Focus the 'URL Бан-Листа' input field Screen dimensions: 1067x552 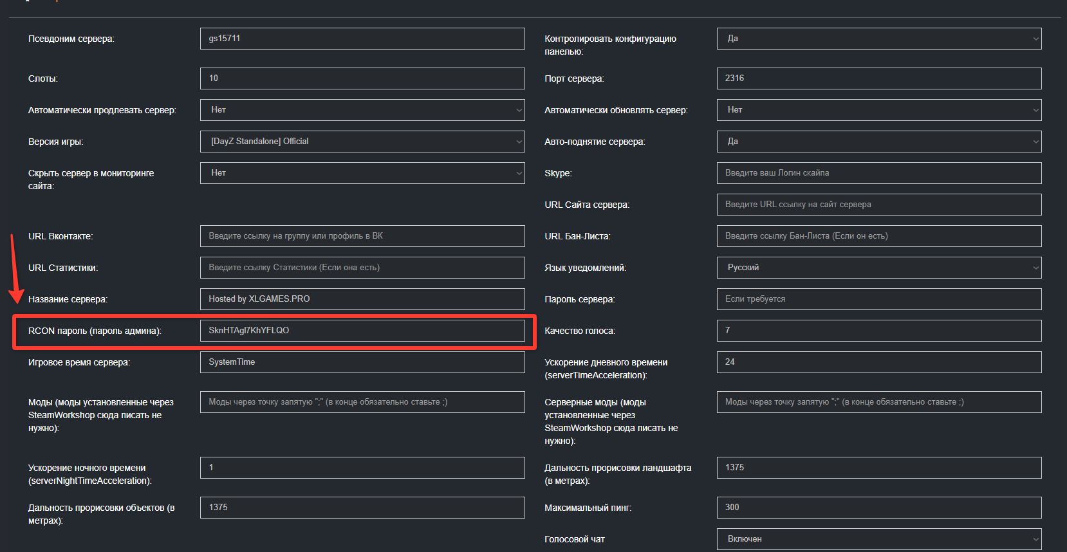(878, 236)
